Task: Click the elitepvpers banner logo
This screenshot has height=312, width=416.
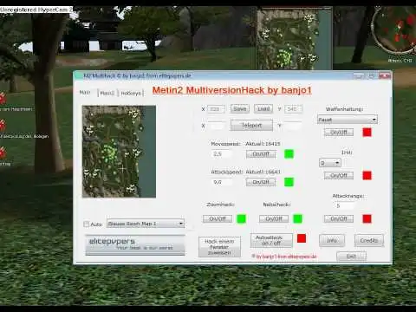Action: click(135, 244)
